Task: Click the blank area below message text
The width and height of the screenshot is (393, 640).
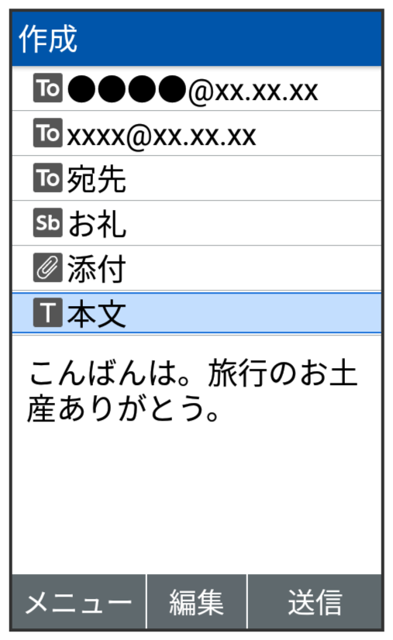Action: coord(197,500)
